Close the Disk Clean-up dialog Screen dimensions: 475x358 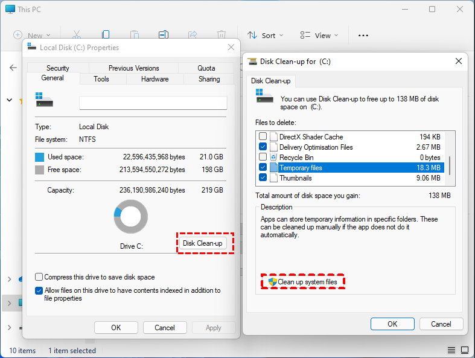pos(459,61)
